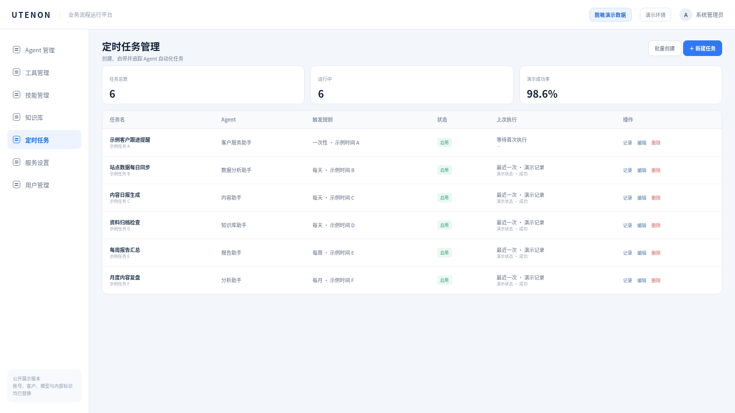Click the 技能管理 sidebar icon
The image size is (735, 413).
point(17,95)
